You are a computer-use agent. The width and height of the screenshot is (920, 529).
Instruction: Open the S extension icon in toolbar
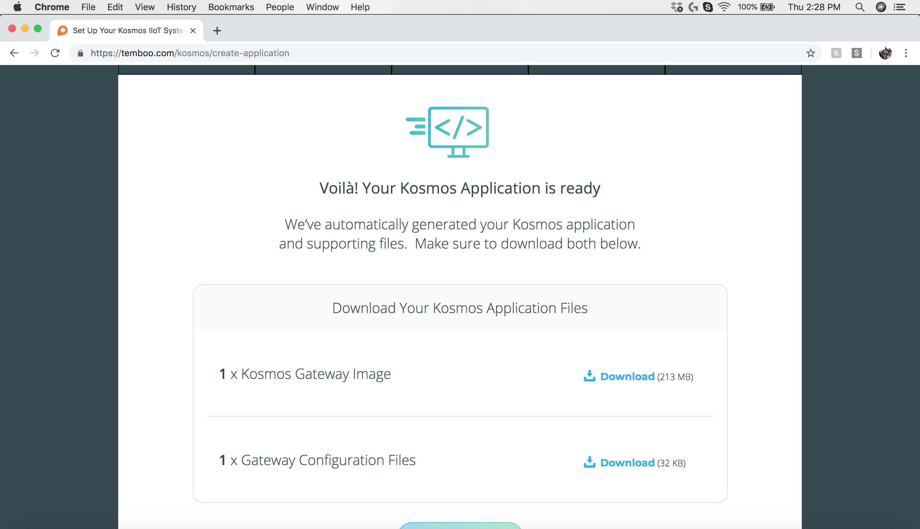pyautogui.click(x=856, y=53)
